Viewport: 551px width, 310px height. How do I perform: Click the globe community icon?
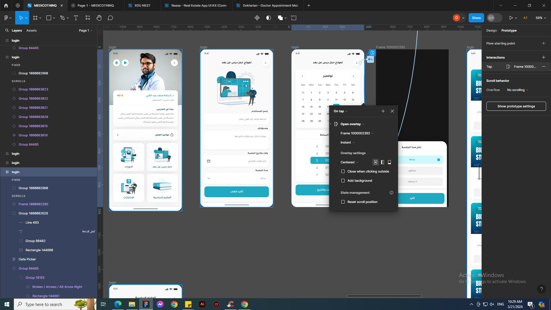tap(18, 5)
